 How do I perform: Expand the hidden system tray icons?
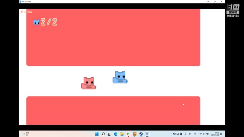171,134
